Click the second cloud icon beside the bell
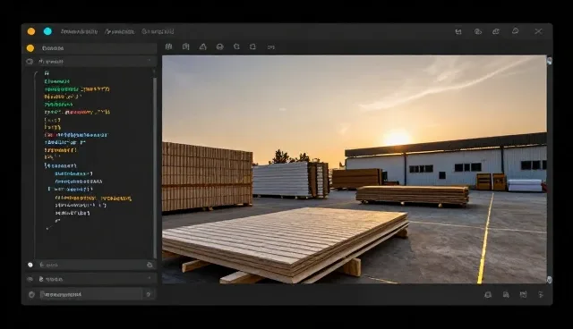This screenshot has height=329, width=573. 496,31
